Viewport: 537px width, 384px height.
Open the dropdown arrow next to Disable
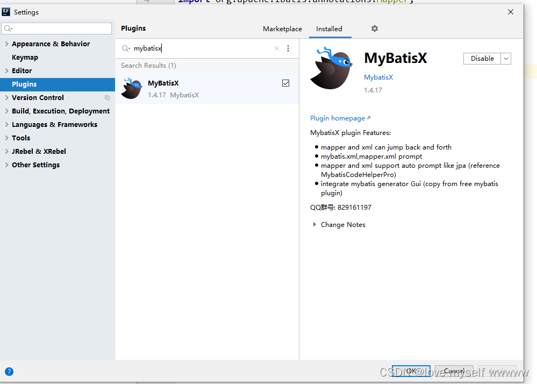click(x=506, y=59)
